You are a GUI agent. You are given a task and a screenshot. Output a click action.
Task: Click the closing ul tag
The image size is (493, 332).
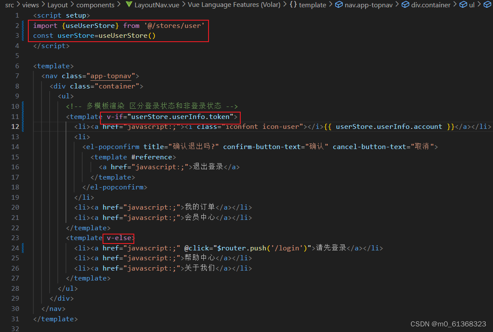pyautogui.click(x=68, y=289)
